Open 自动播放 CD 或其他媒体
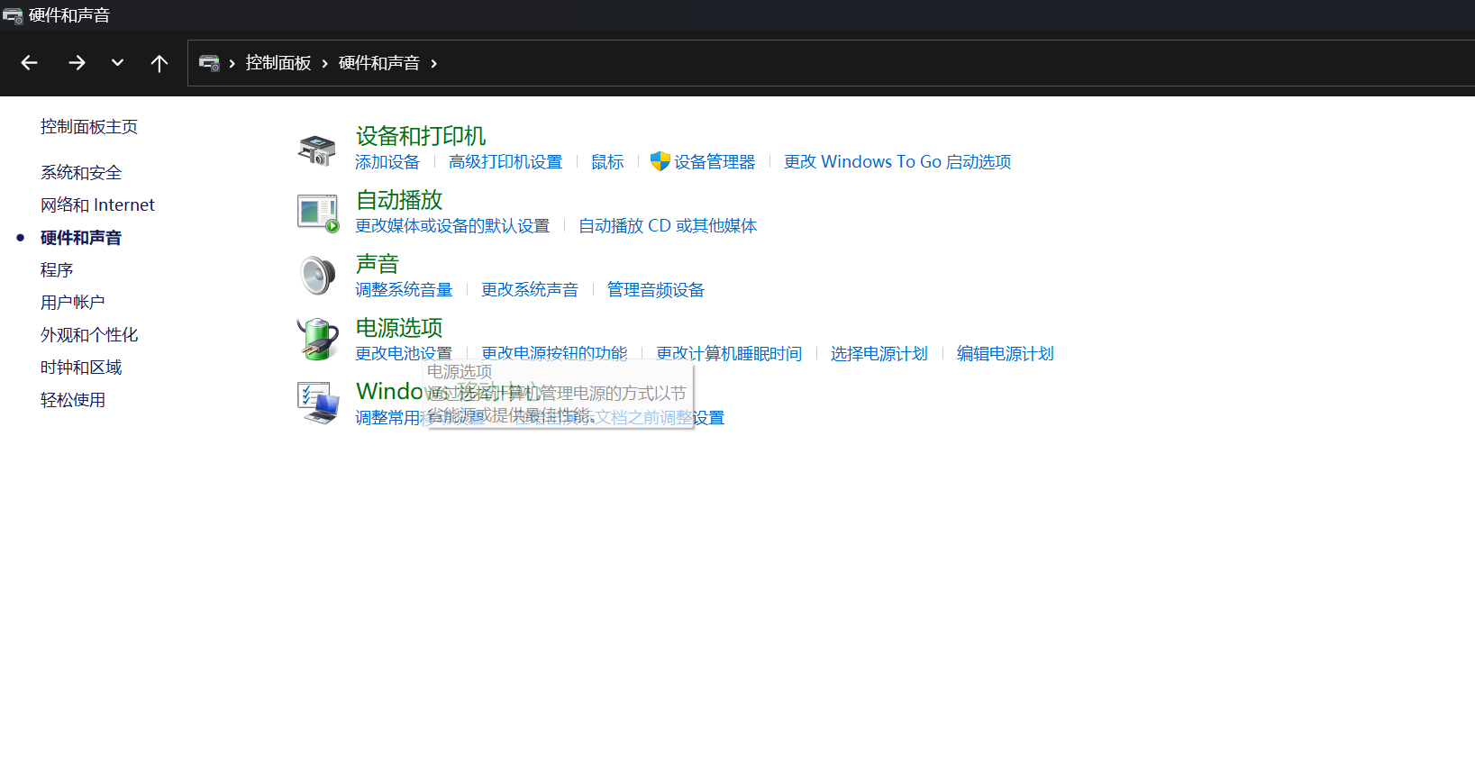1475x763 pixels. (668, 226)
